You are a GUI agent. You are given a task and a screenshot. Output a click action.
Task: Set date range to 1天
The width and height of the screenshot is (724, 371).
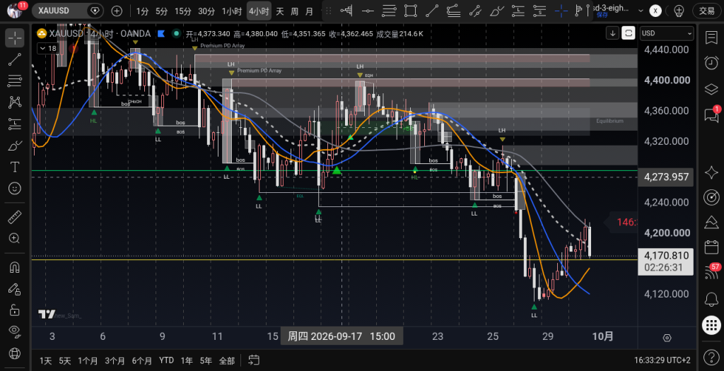pyautogui.click(x=46, y=360)
